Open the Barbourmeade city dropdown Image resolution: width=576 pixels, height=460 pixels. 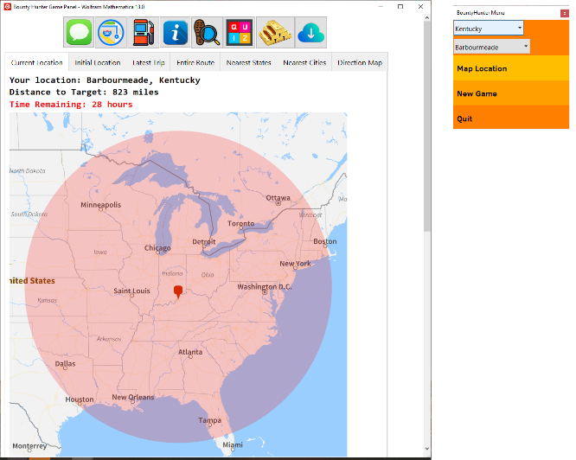[x=491, y=47]
